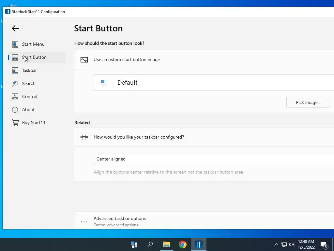
Task: Open File Explorer from the taskbar
Action: (x=167, y=244)
